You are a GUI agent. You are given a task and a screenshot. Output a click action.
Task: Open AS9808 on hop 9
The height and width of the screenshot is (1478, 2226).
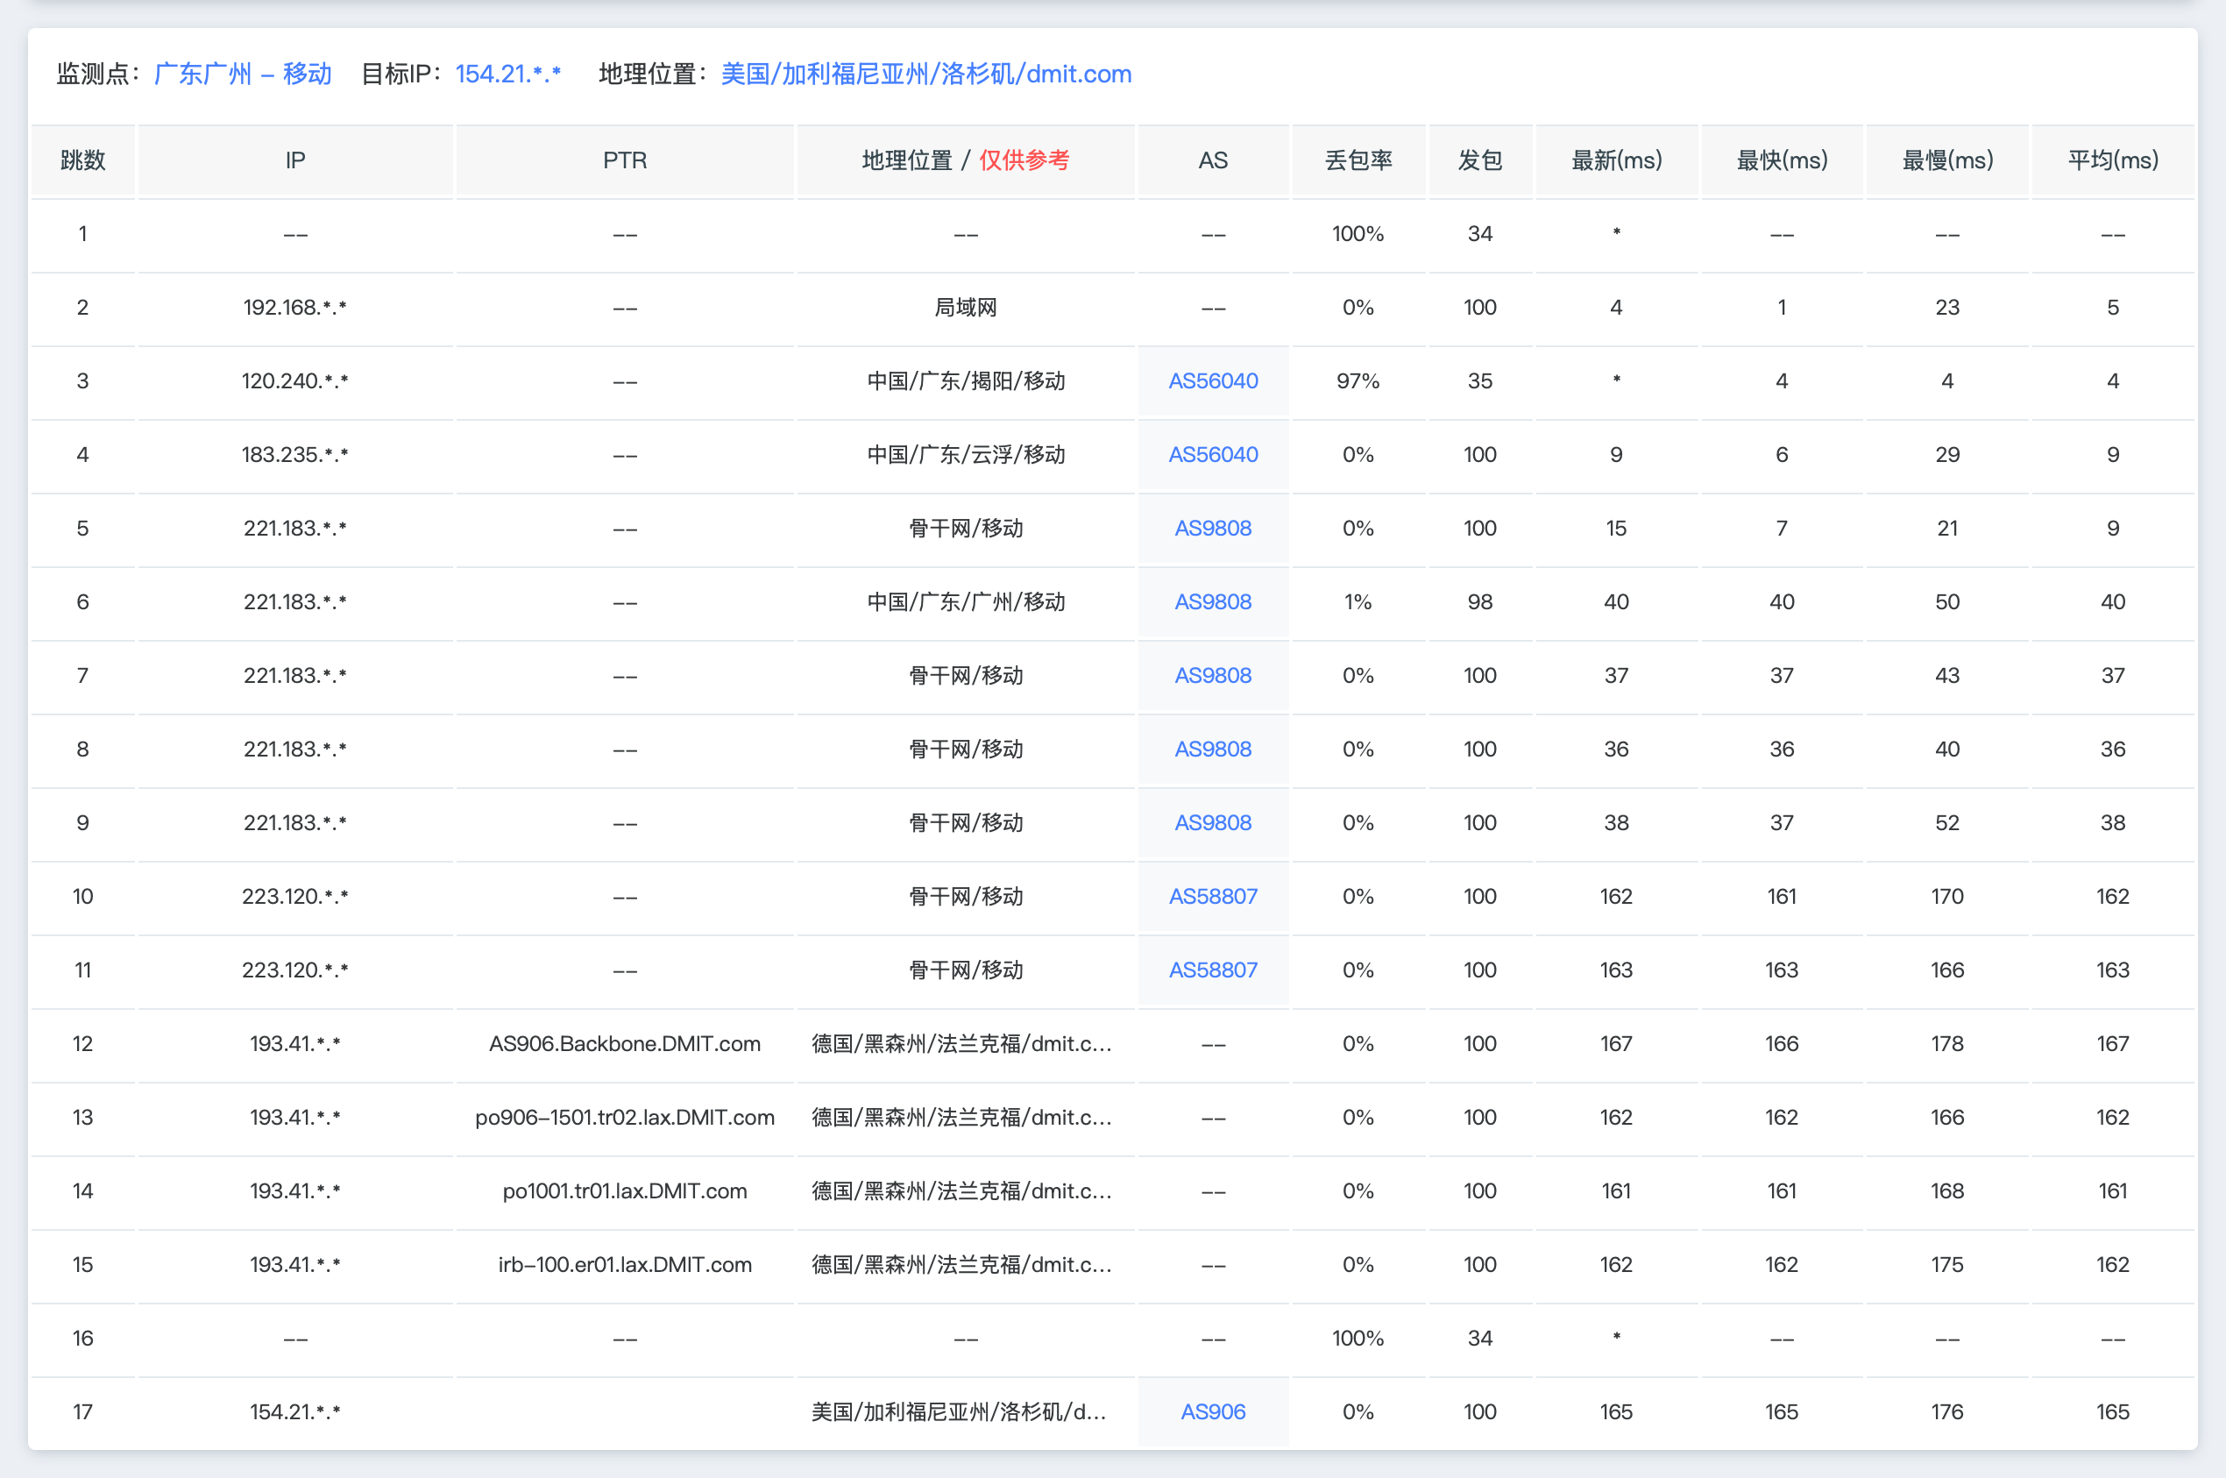pyautogui.click(x=1213, y=823)
